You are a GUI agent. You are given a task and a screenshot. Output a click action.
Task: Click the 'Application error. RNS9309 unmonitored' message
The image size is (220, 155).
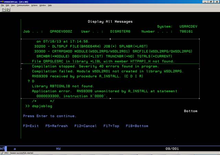tap(104, 91)
